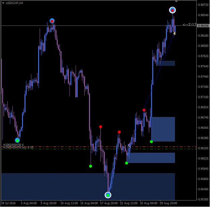This screenshot has height=207, width=210.
Task: Select the blue entry arrow near order line
Action: pyautogui.click(x=129, y=145)
